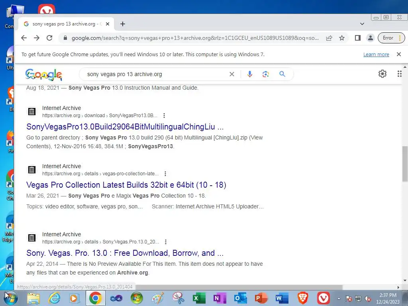
Task: Click the Aug 18, 2021 Instruction Manual snippet
Action: [x=112, y=88]
